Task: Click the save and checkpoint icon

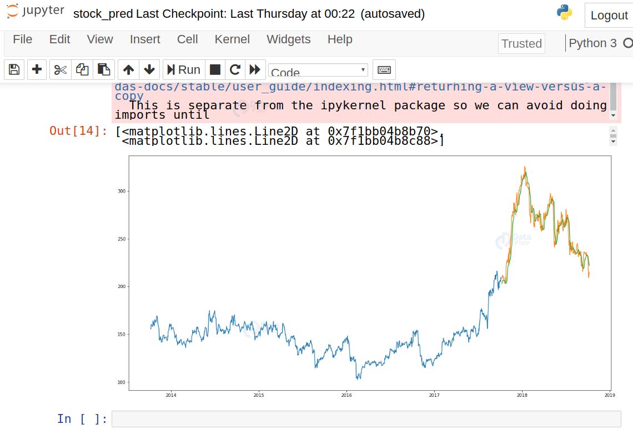Action: [x=14, y=69]
